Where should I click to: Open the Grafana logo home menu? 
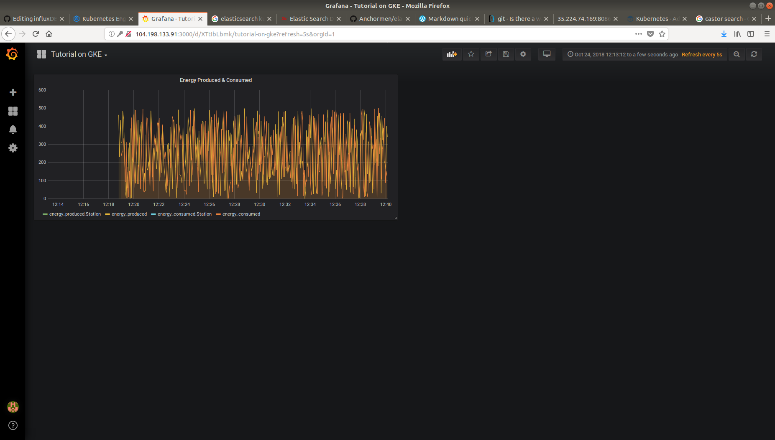(12, 54)
